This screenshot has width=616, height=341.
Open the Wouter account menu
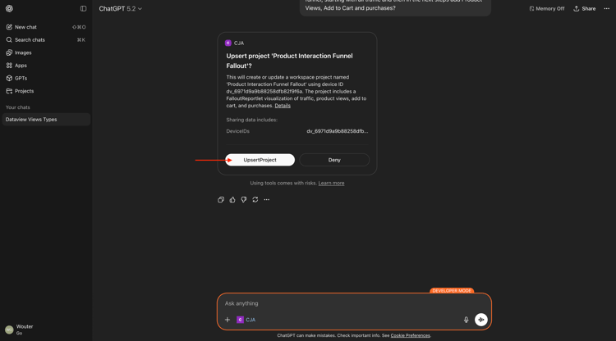pos(46,330)
